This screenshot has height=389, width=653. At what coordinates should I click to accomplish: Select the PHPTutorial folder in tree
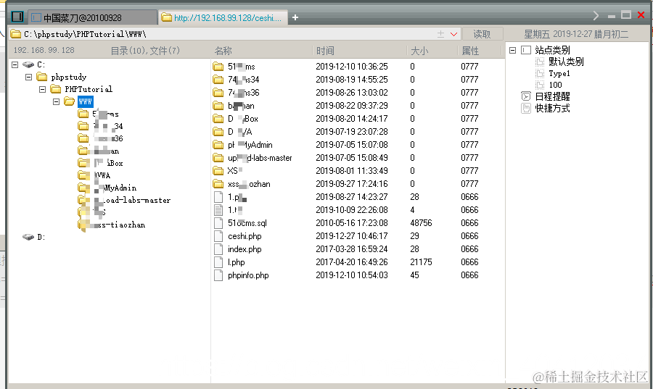89,89
